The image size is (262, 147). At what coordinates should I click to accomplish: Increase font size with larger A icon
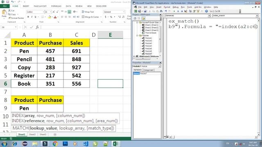(54, 12)
